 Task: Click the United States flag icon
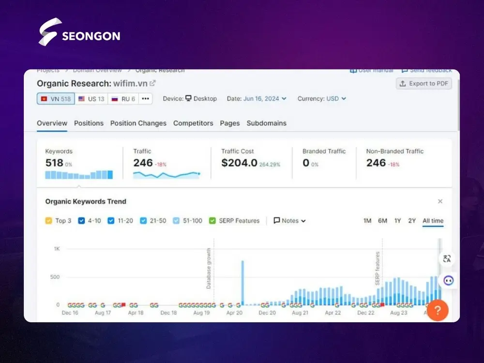coord(81,99)
